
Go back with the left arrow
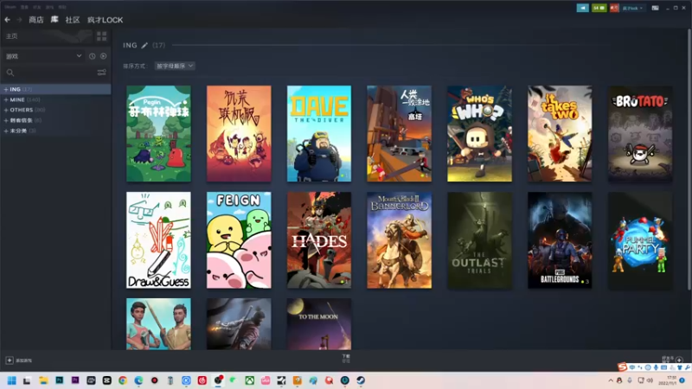[x=8, y=20]
